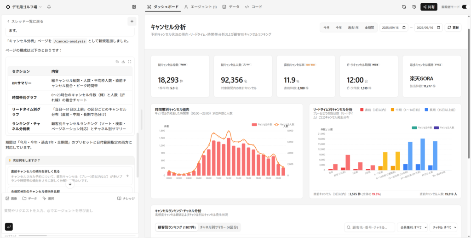Click the download icon above the summary table
Screen dimensions: 471x238
coord(123,61)
